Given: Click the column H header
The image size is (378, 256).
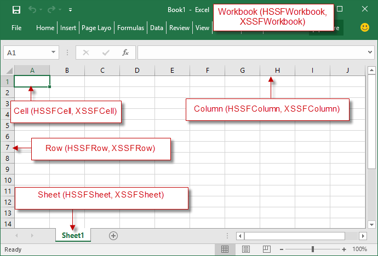Looking at the screenshot, I should point(277,70).
